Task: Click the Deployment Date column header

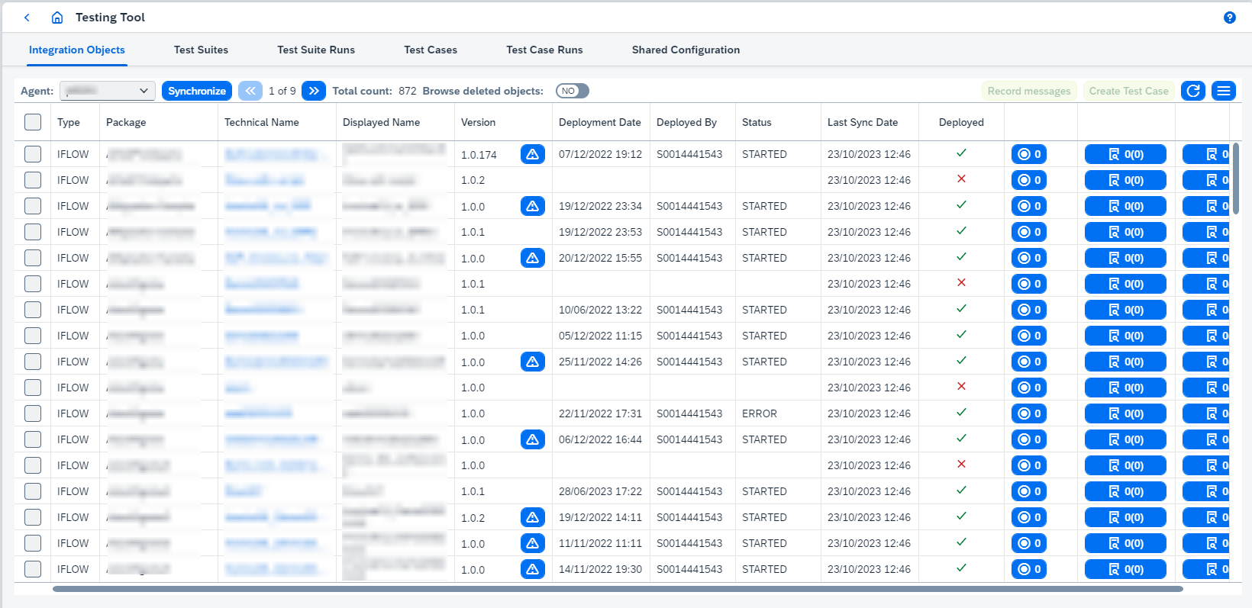Action: click(599, 122)
